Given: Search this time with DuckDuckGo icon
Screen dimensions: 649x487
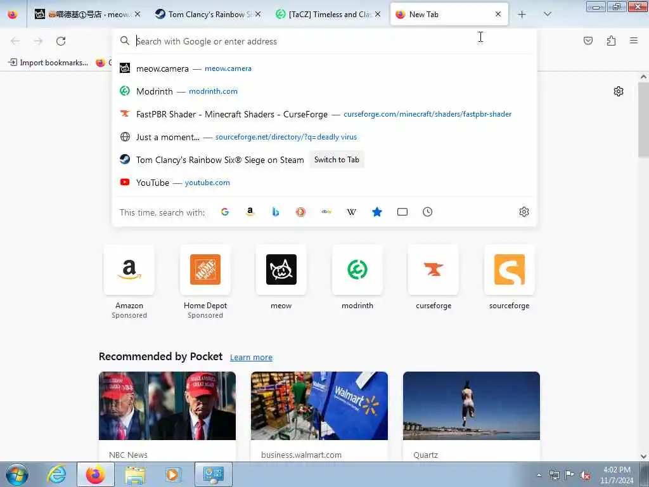Looking at the screenshot, I should [301, 212].
